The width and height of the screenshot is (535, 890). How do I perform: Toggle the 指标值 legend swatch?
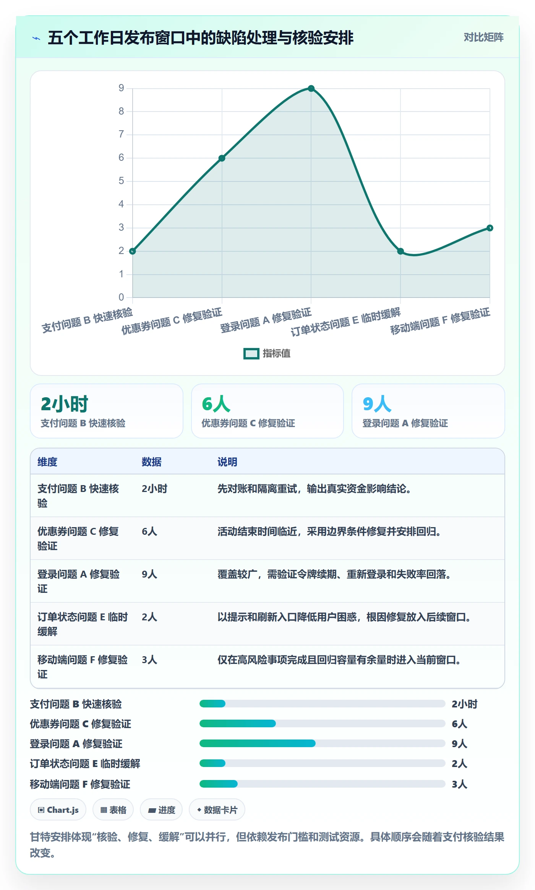coord(251,354)
